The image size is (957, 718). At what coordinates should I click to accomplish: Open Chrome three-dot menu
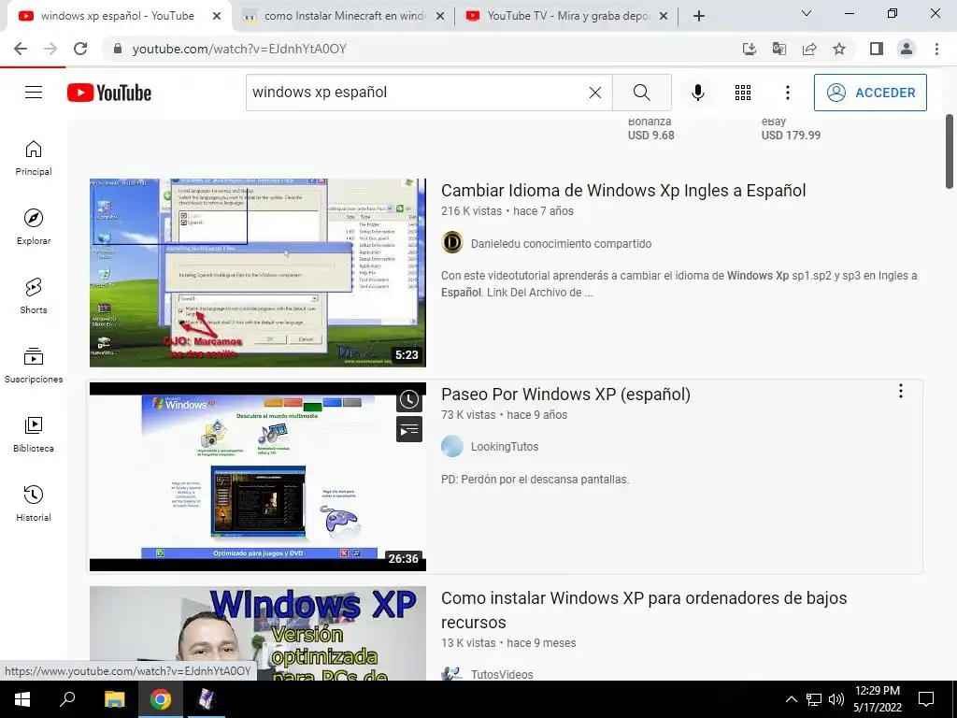click(936, 49)
